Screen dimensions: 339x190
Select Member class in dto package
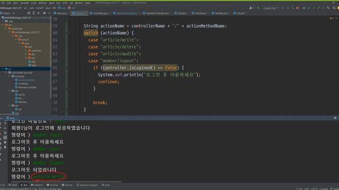click(x=21, y=102)
